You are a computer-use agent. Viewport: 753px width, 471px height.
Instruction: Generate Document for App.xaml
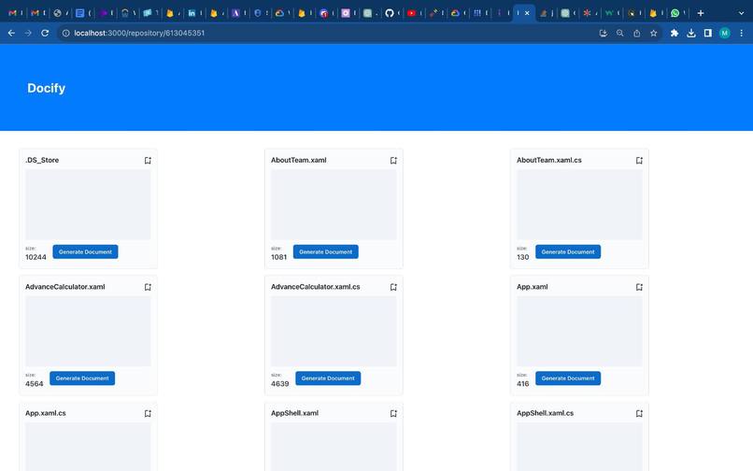tap(568, 378)
